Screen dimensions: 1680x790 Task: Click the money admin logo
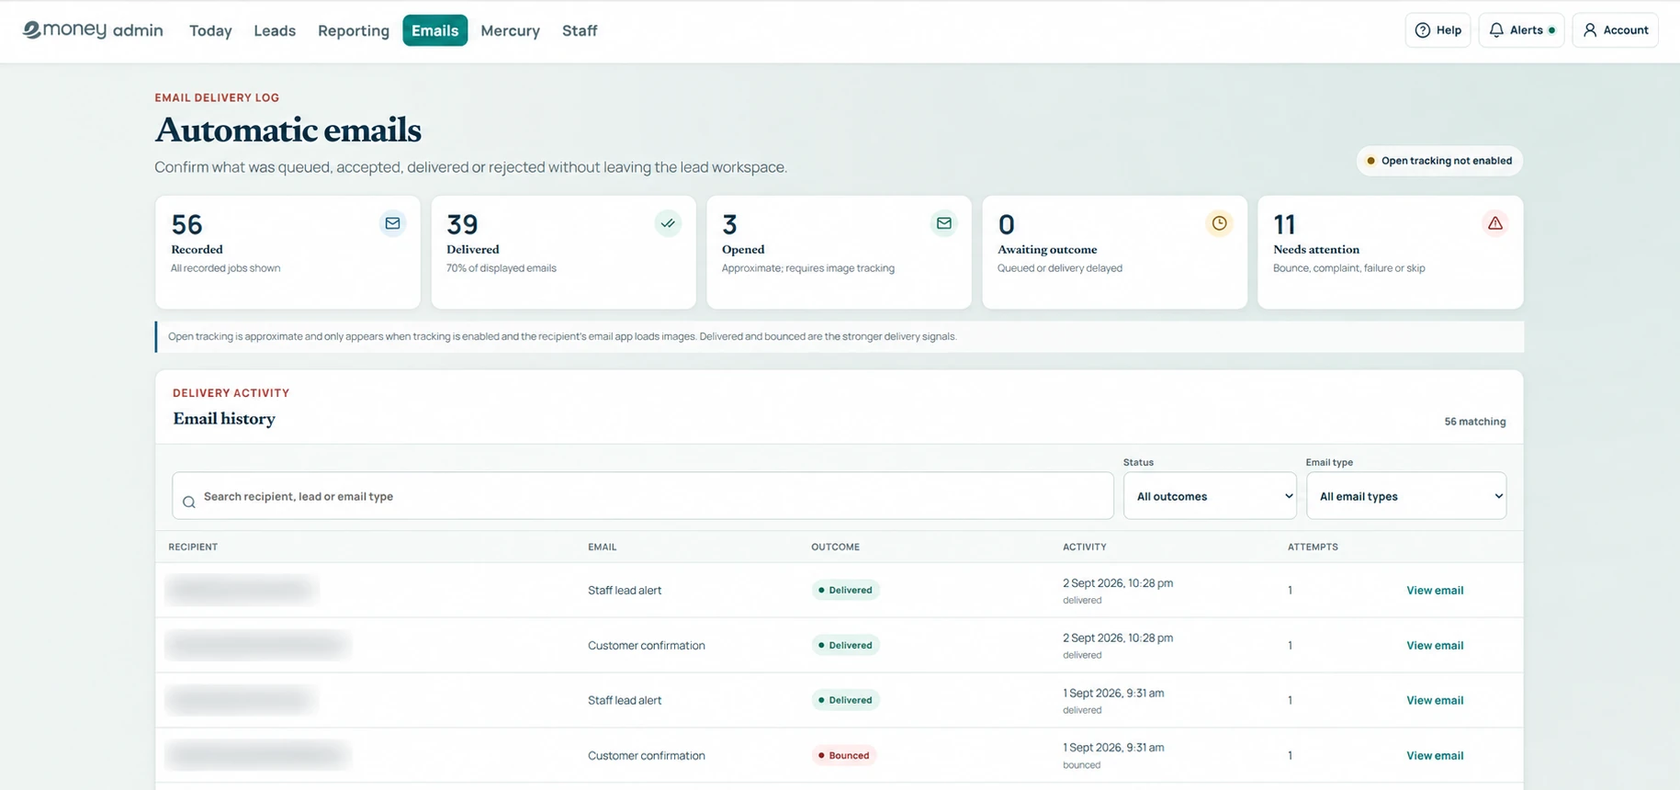click(93, 30)
